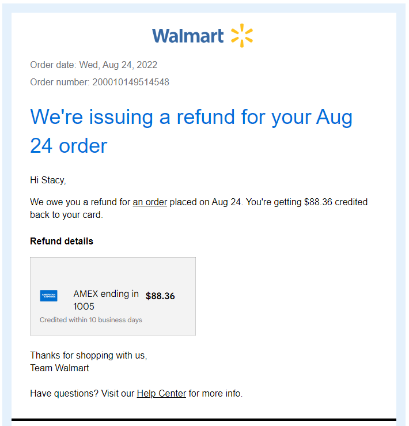Click the Walmart wordmark logo
The width and height of the screenshot is (409, 426).
[188, 36]
